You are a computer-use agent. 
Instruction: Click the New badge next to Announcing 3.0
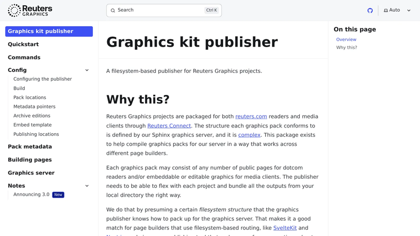[58, 195]
